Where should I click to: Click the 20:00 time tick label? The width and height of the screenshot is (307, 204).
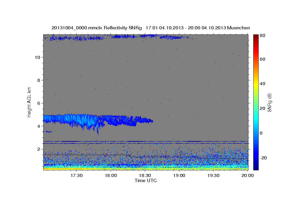(248, 176)
